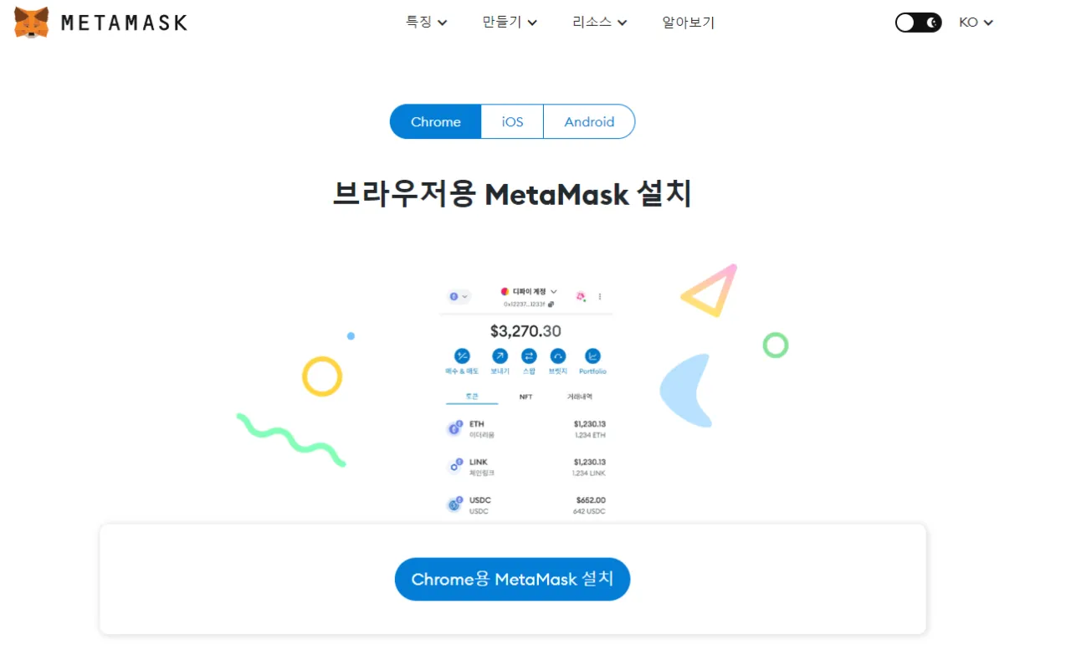Click the Bridge icon in wallet preview
The image size is (1071, 655).
[x=558, y=356]
